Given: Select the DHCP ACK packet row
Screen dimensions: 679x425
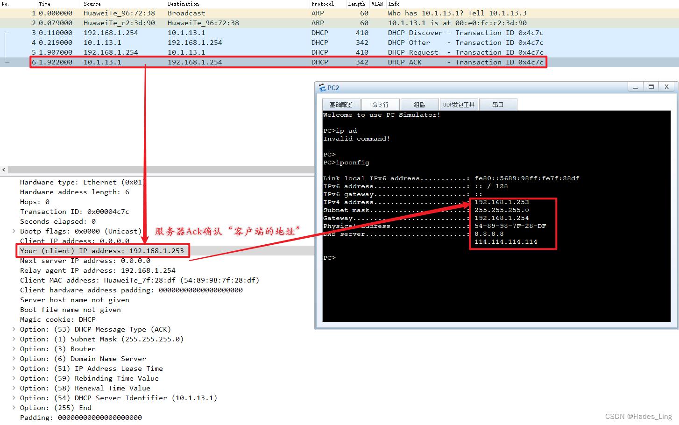Looking at the screenshot, I should tap(339, 62).
